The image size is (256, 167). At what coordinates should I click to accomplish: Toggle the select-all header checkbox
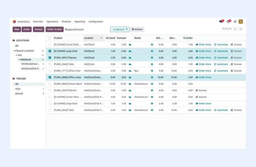50,38
